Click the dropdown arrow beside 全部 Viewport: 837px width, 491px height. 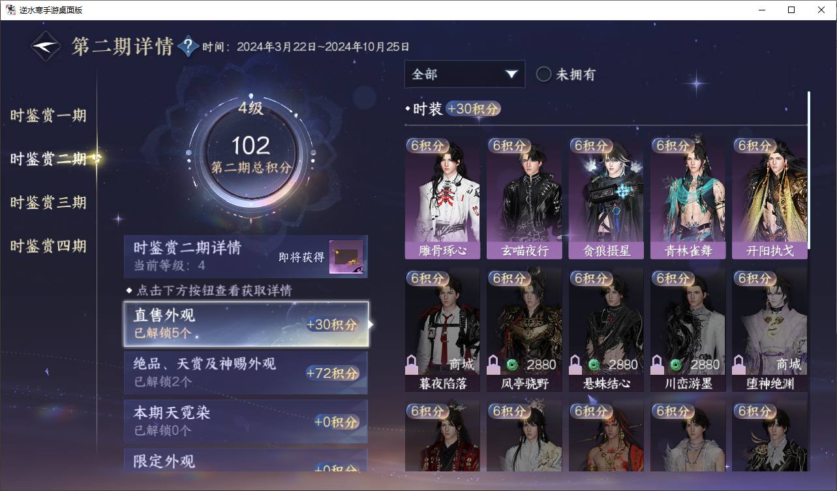pos(511,74)
